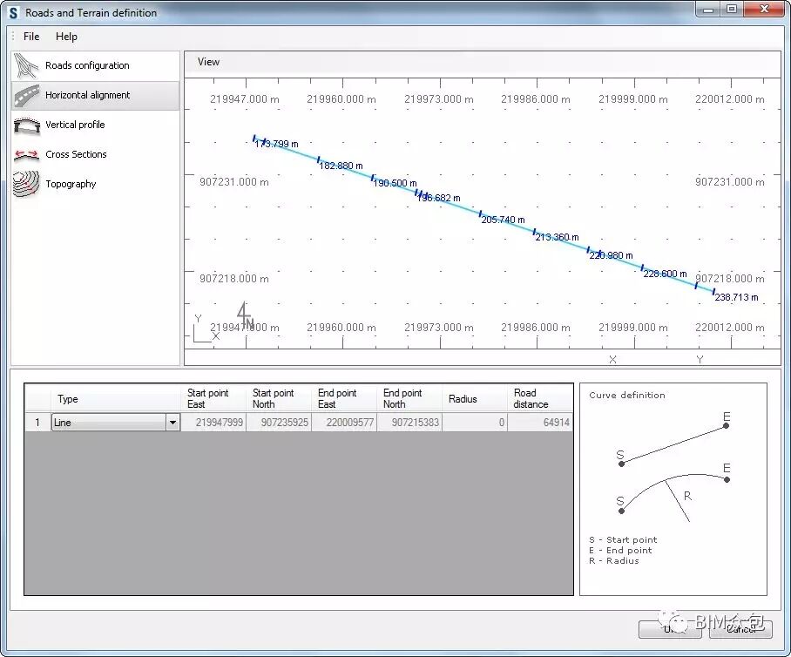Click the 238.713 m end station marker
Image resolution: width=791 pixels, height=657 pixels.
click(713, 292)
